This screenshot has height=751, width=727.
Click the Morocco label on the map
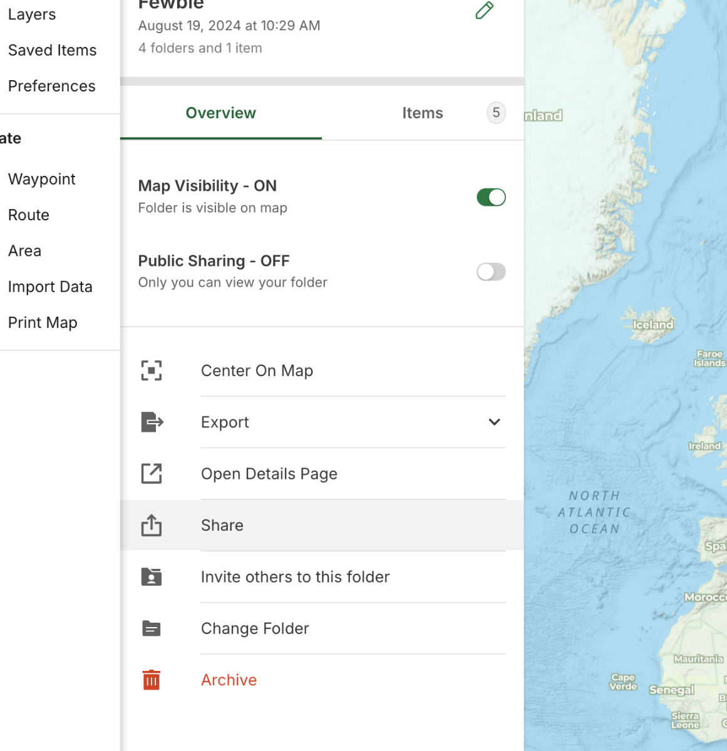point(705,597)
